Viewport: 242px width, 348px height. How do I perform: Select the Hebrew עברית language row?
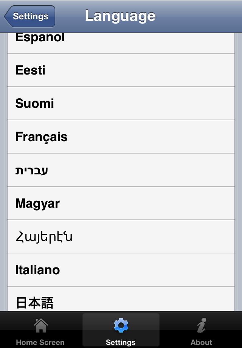click(x=121, y=170)
